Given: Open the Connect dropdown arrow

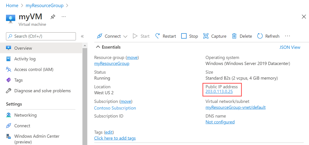Looking at the screenshot, I should click(125, 37).
